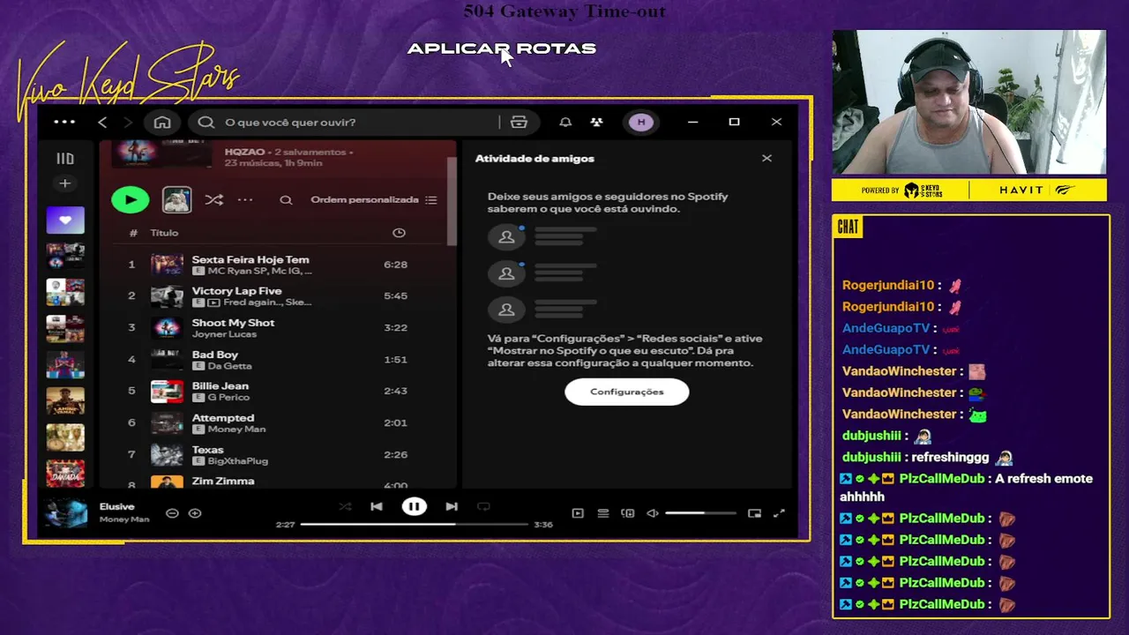
Task: Click the minus-circle hide-track icon
Action: pyautogui.click(x=172, y=513)
